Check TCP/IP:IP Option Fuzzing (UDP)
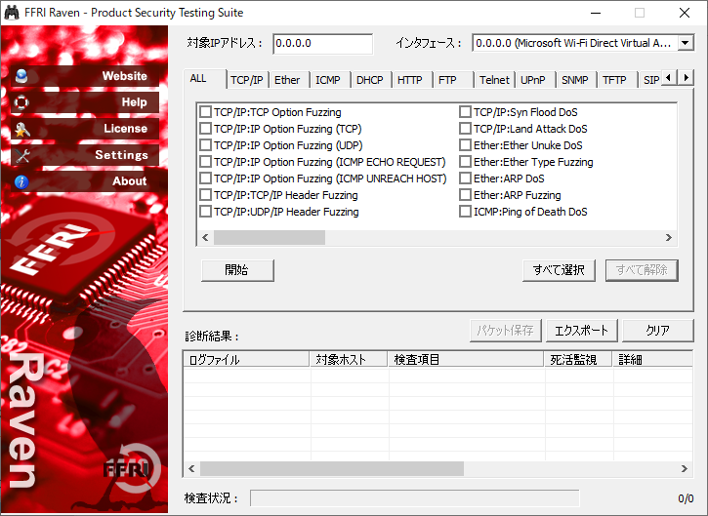The height and width of the screenshot is (516, 708). [x=205, y=145]
